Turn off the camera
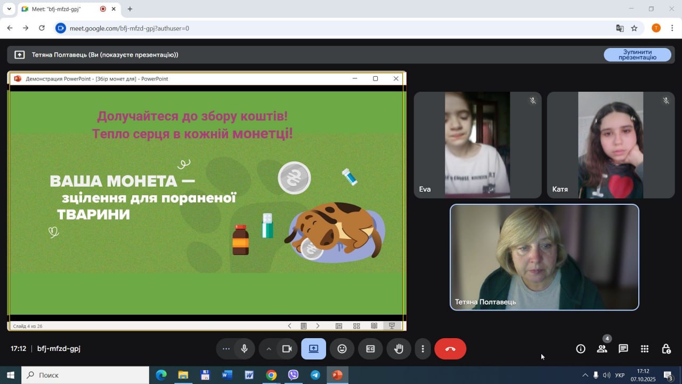This screenshot has width=682, height=384. pos(287,349)
